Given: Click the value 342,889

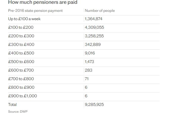Looking at the screenshot, I should [93, 45].
